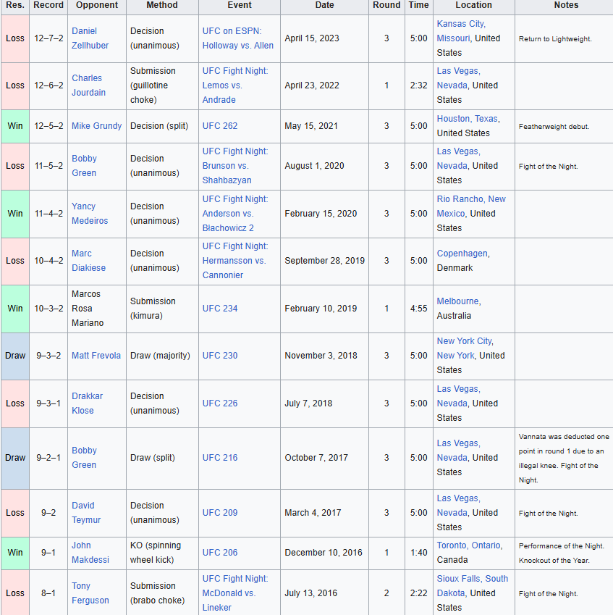Open John Makdessi opponent link
Image resolution: width=613 pixels, height=615 pixels.
tap(90, 553)
